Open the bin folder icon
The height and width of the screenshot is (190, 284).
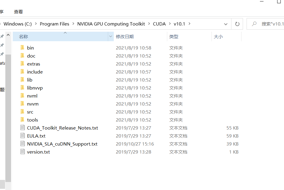[22, 48]
